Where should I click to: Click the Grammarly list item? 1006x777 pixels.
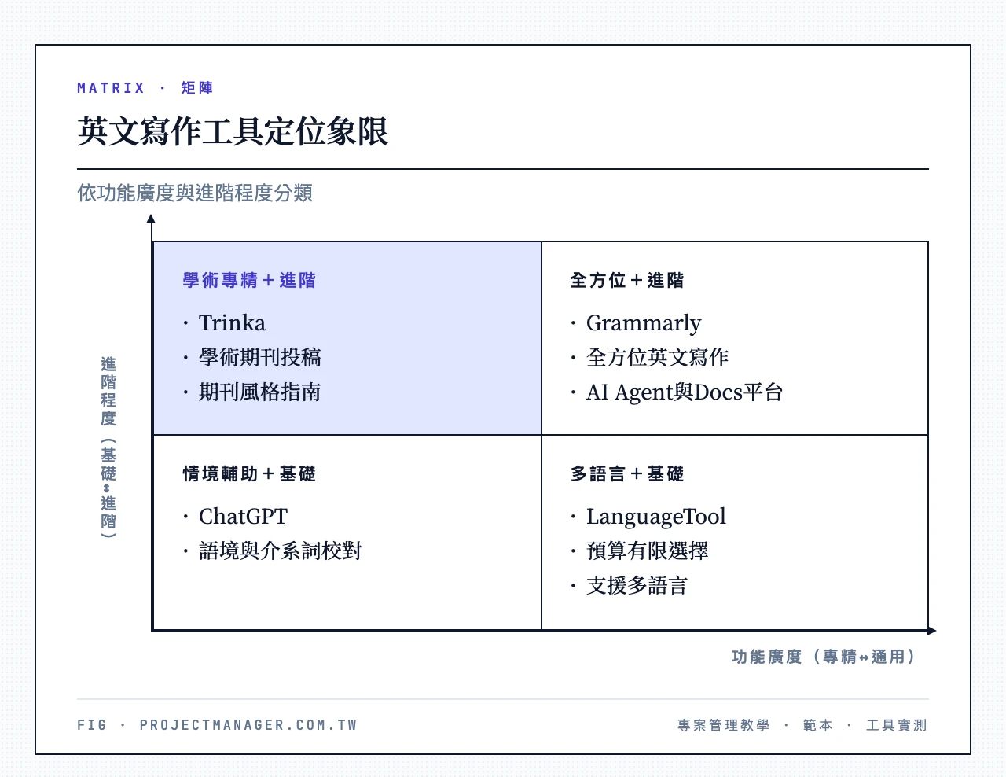(x=644, y=323)
